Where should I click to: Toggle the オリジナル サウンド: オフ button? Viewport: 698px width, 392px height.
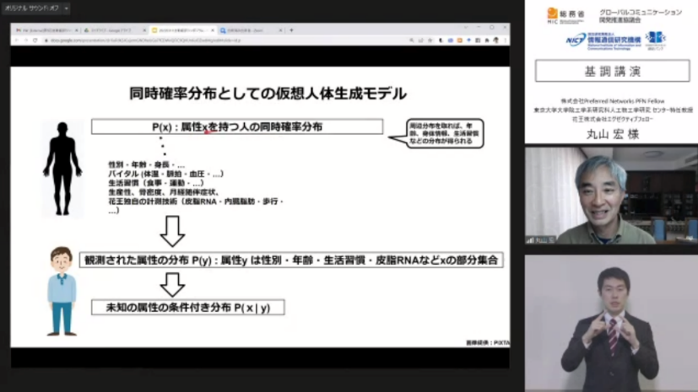point(31,8)
